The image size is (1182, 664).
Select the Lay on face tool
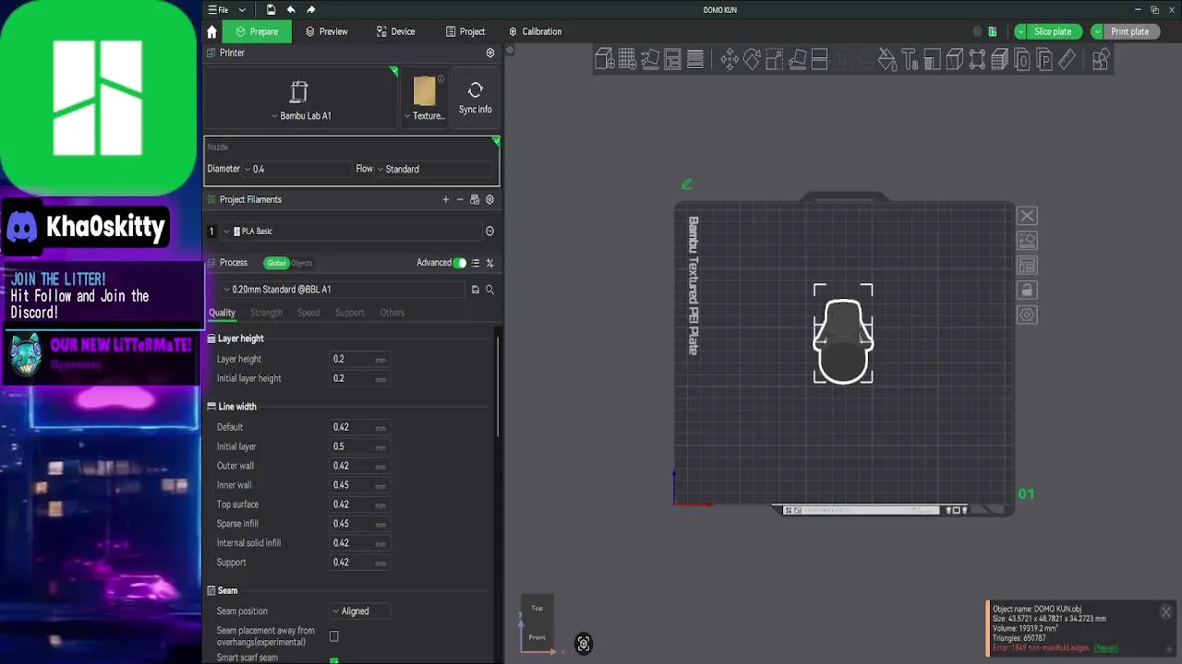tap(797, 60)
